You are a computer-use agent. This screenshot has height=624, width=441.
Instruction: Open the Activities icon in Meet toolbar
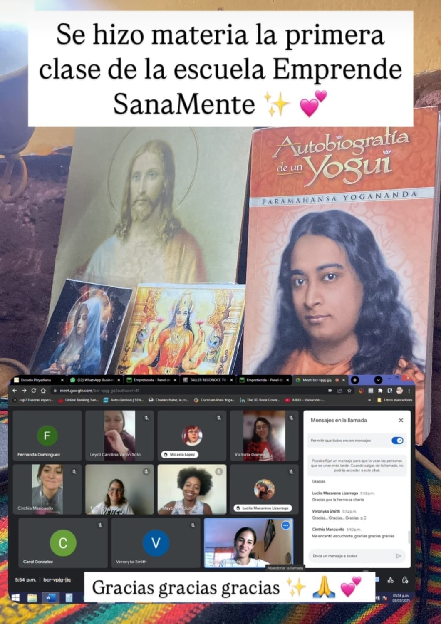391,580
